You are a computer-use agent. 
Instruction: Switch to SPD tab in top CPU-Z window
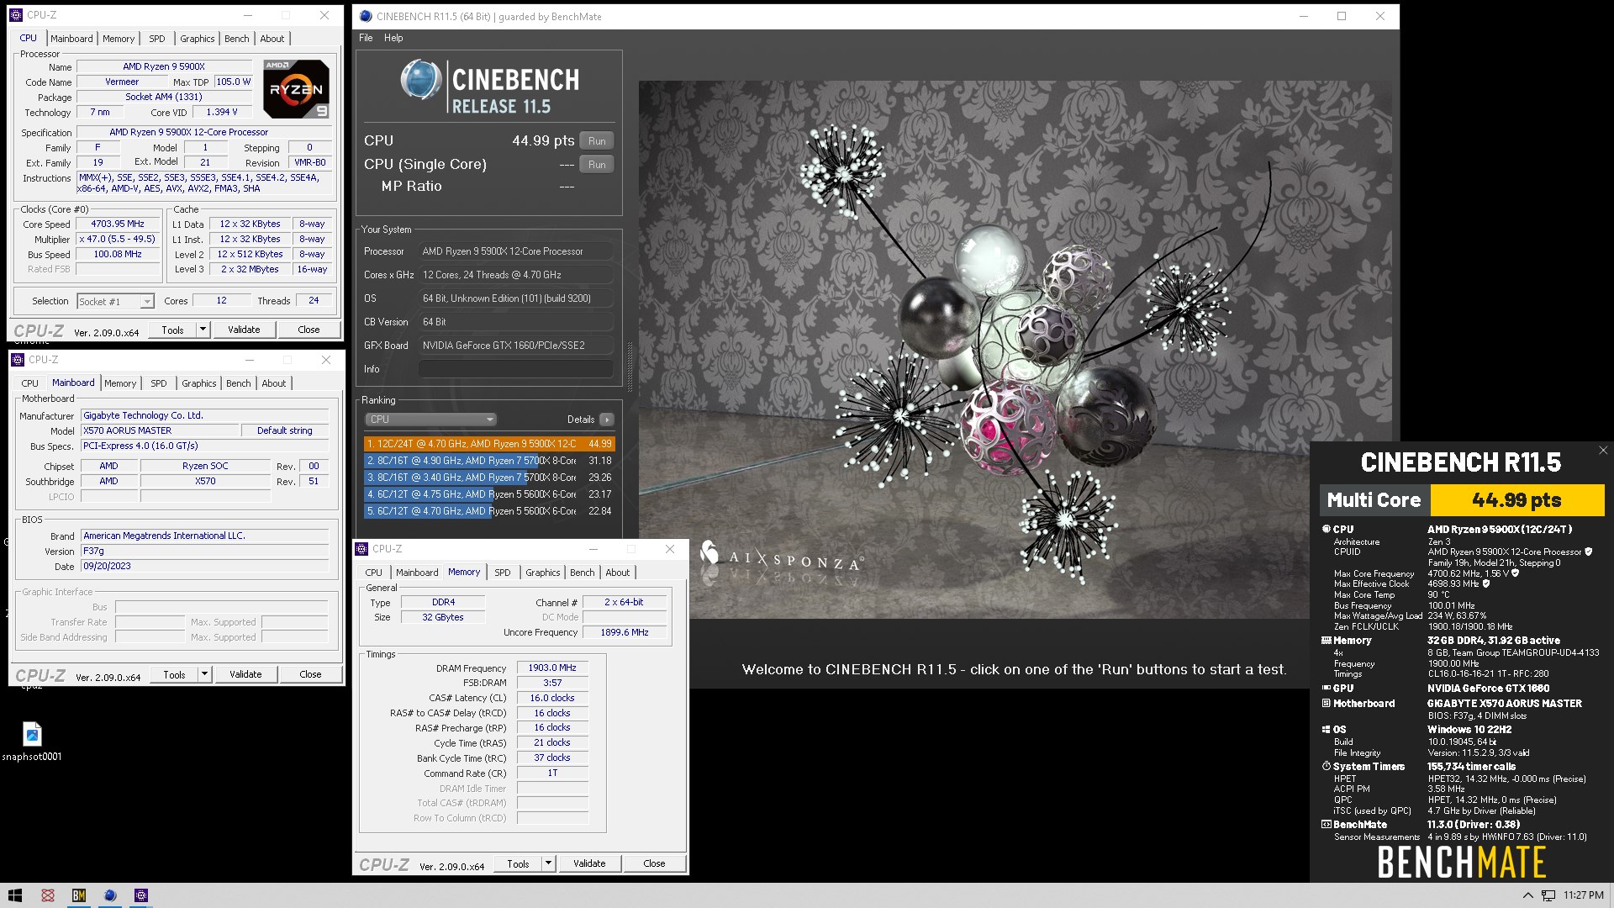(x=157, y=39)
